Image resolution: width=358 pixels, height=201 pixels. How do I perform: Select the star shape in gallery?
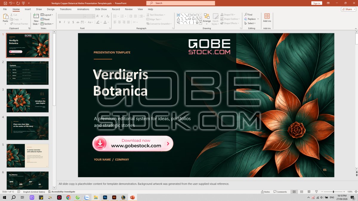(x=197, y=22)
